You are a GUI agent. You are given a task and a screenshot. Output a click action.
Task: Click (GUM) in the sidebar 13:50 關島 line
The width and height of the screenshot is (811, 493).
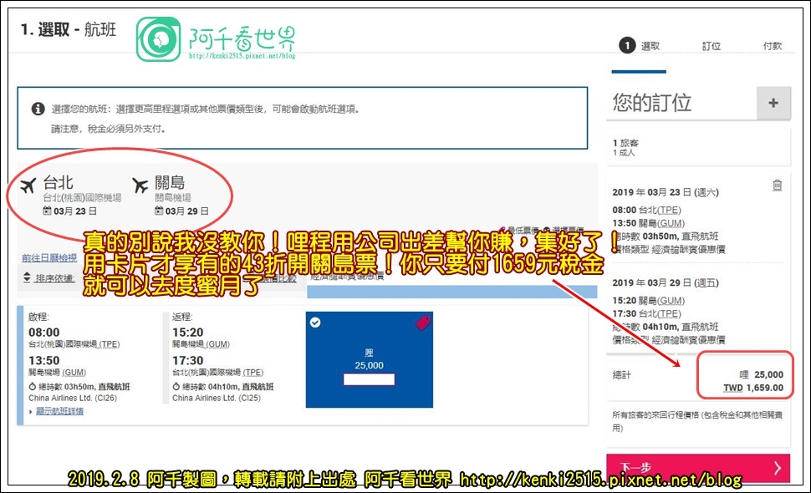[x=672, y=223]
